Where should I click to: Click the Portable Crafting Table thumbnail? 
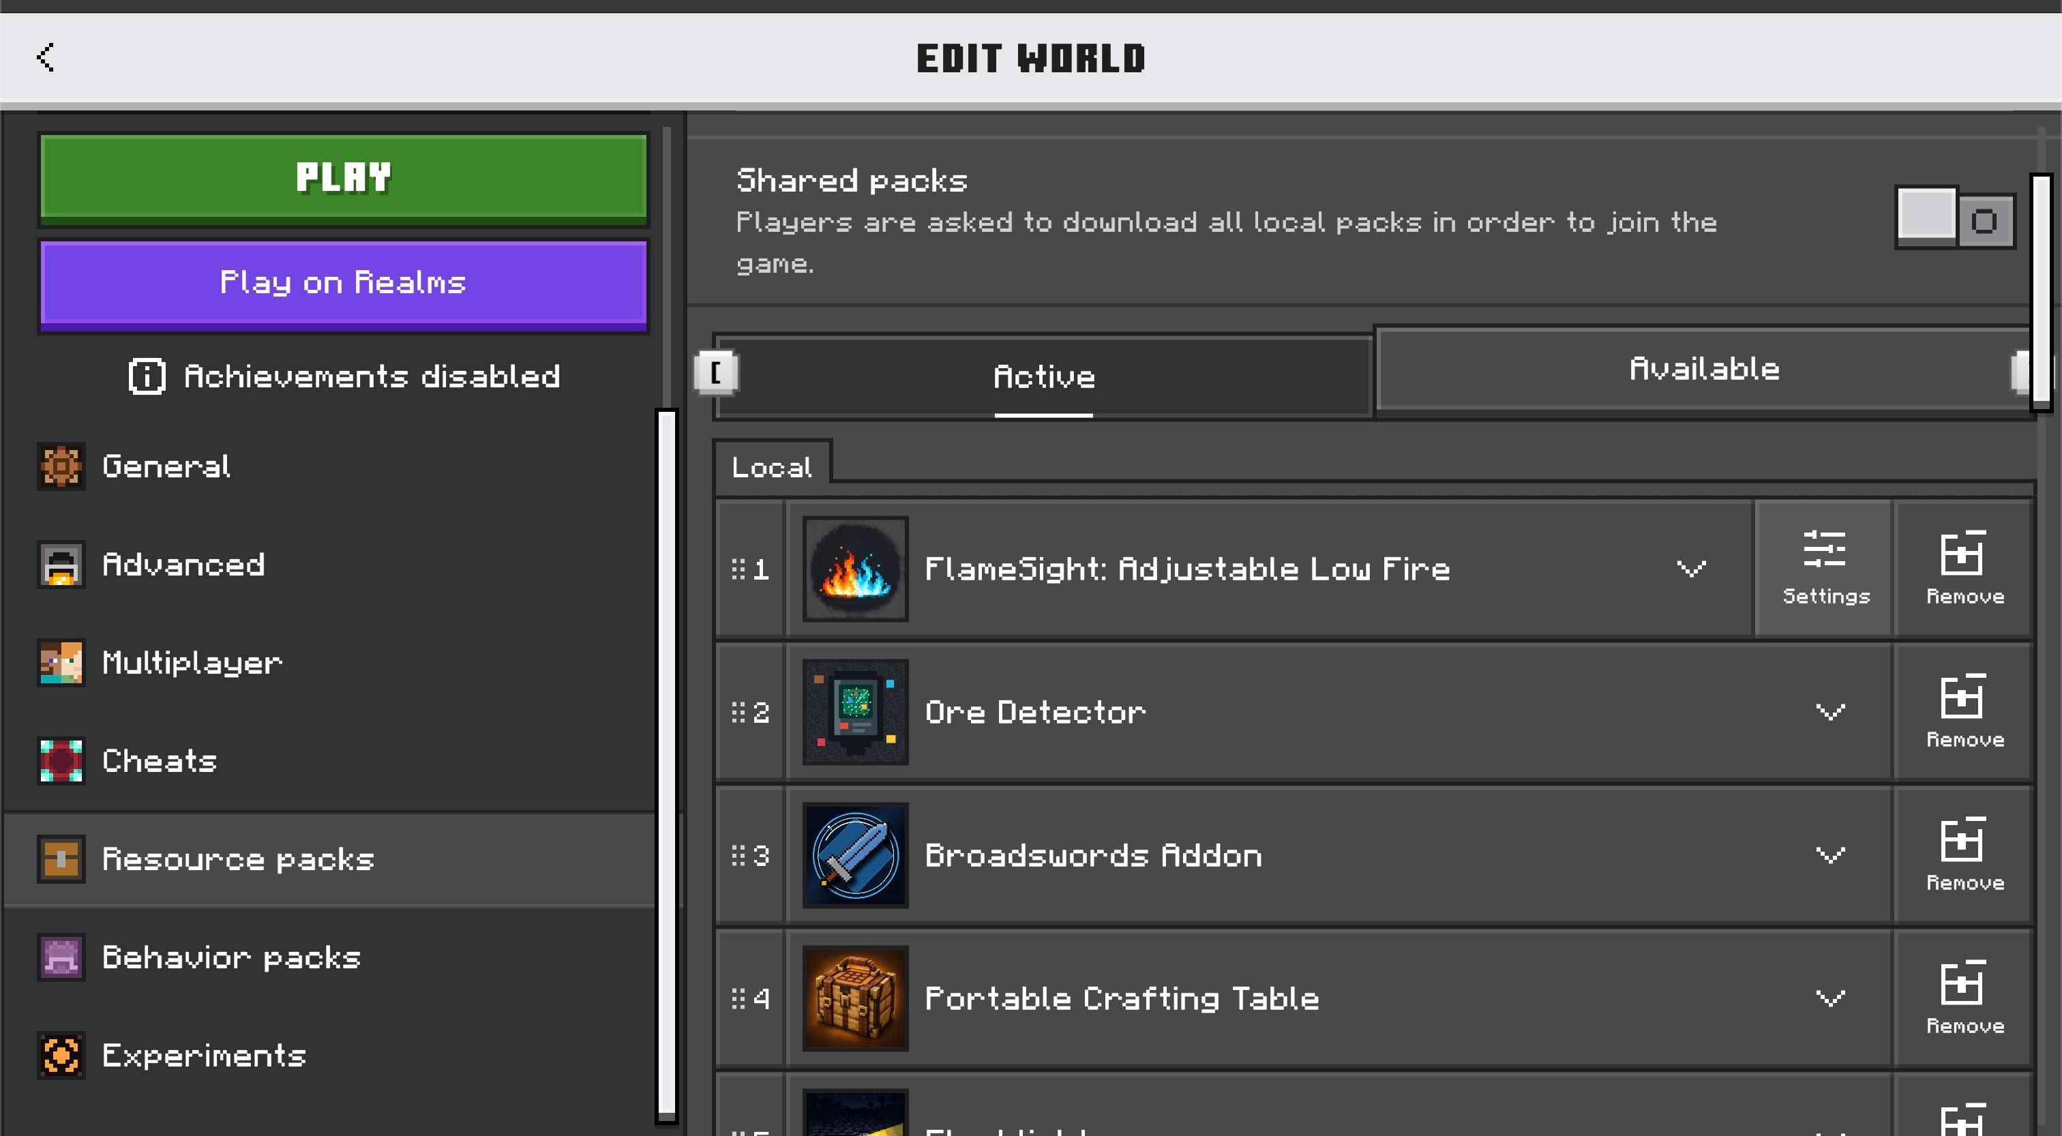tap(855, 998)
